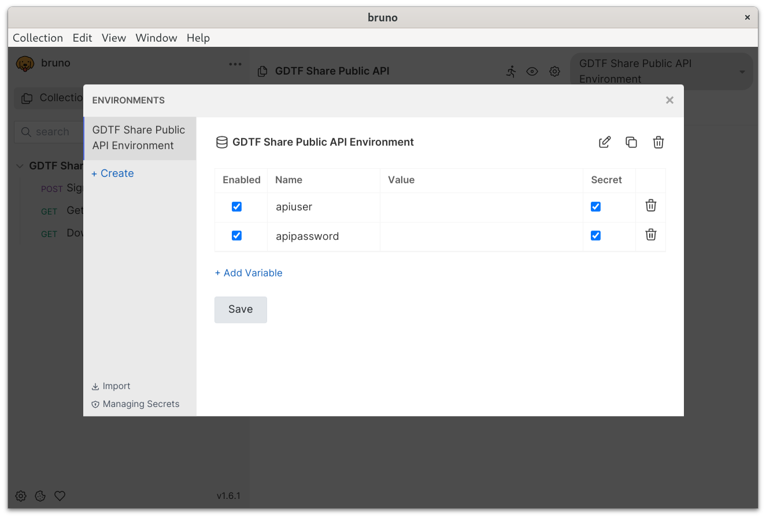Click the Collections button in sidebar
766x518 pixels.
click(x=49, y=98)
